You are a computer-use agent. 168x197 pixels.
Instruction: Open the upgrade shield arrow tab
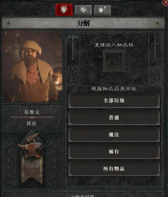102,10
